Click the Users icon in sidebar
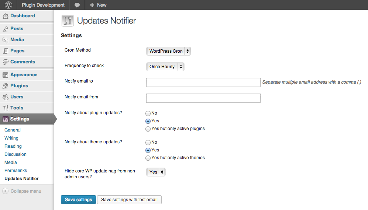Image resolution: width=368 pixels, height=210 pixels. [x=6, y=97]
